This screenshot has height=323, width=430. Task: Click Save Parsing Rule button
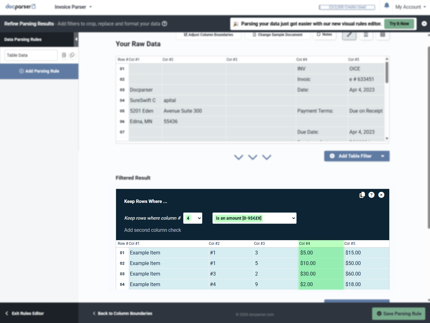coord(399,314)
